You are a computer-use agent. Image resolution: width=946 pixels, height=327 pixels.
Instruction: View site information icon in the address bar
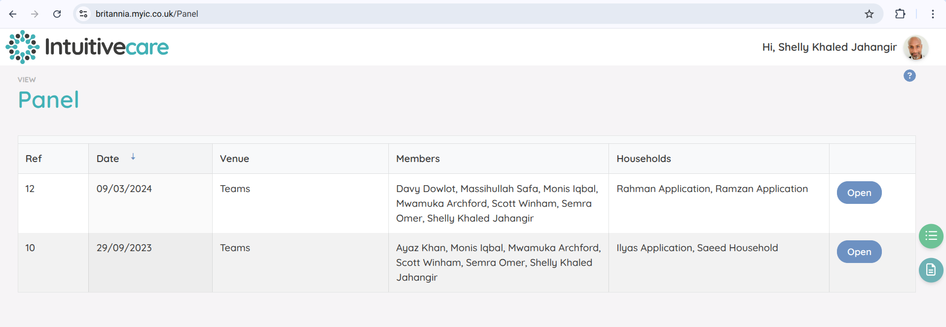(x=83, y=14)
